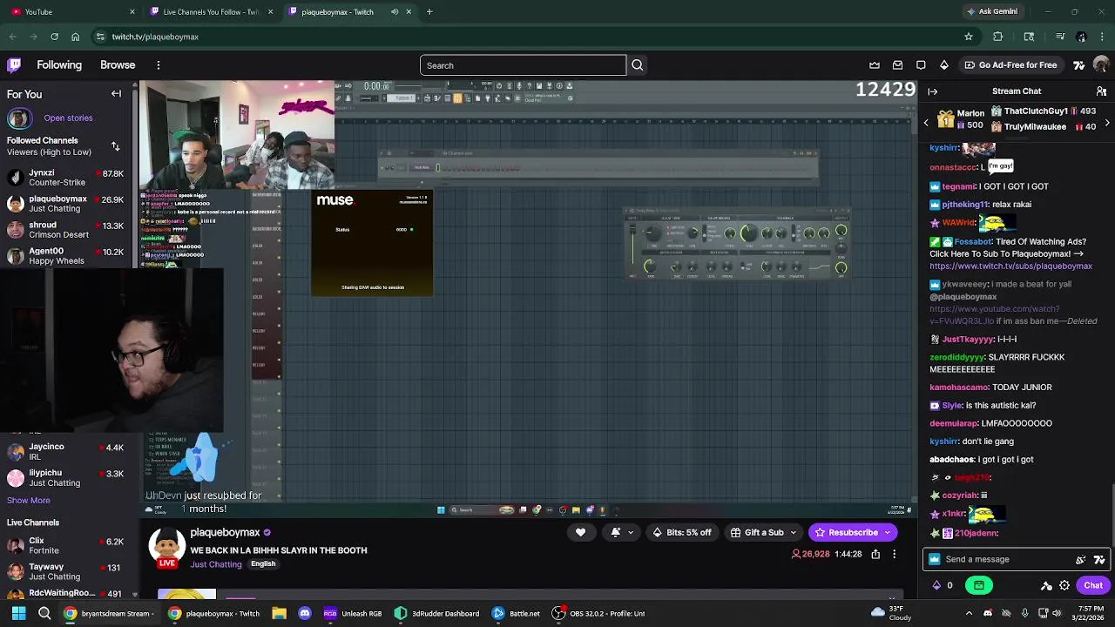
Task: Click Go Ad-Free for Free button
Action: coord(1010,65)
